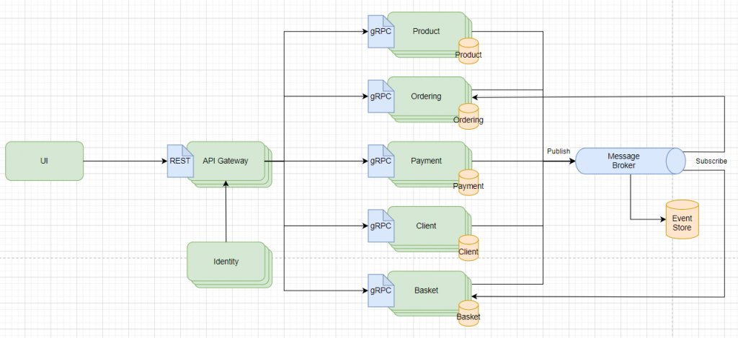The height and width of the screenshot is (338, 738).
Task: Select the Payment service box
Action: [x=430, y=164]
